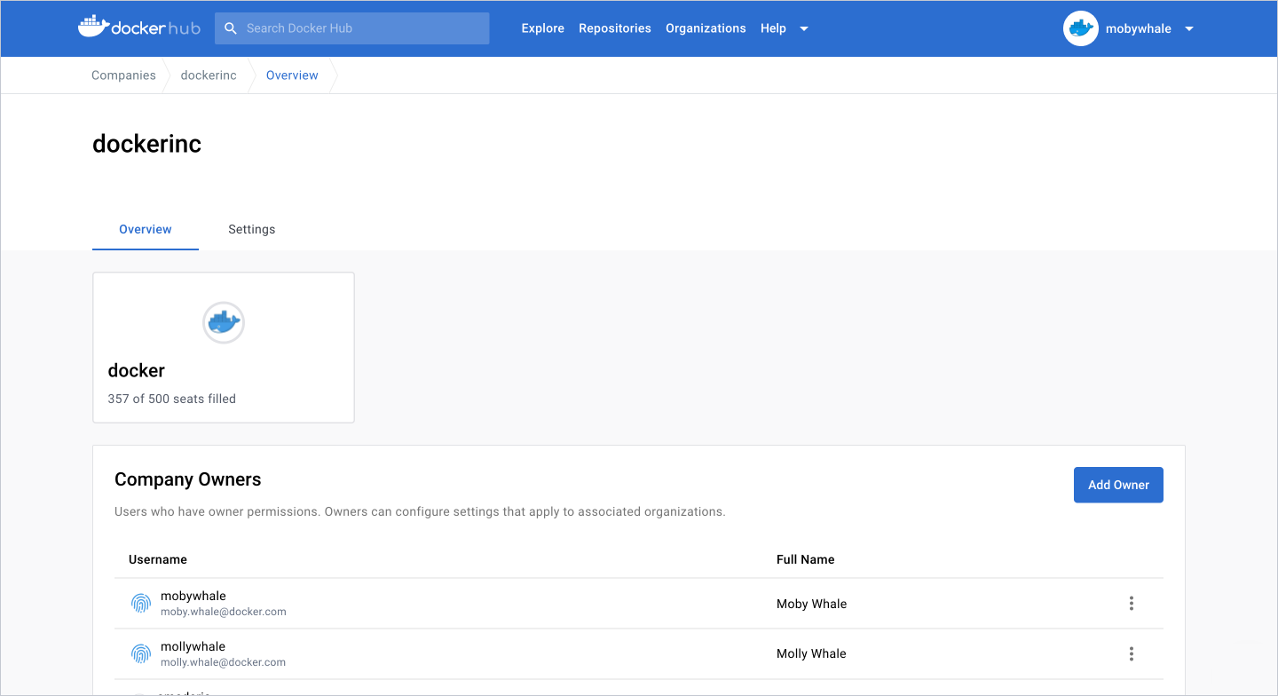Click the fingerprint icon next to mobywhale
The image size is (1278, 696).
point(141,604)
